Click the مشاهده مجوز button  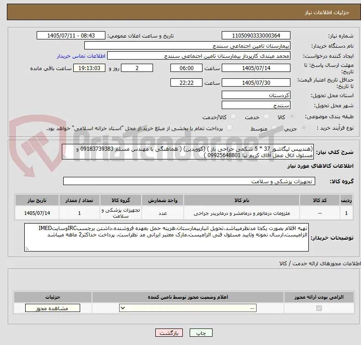53,308
